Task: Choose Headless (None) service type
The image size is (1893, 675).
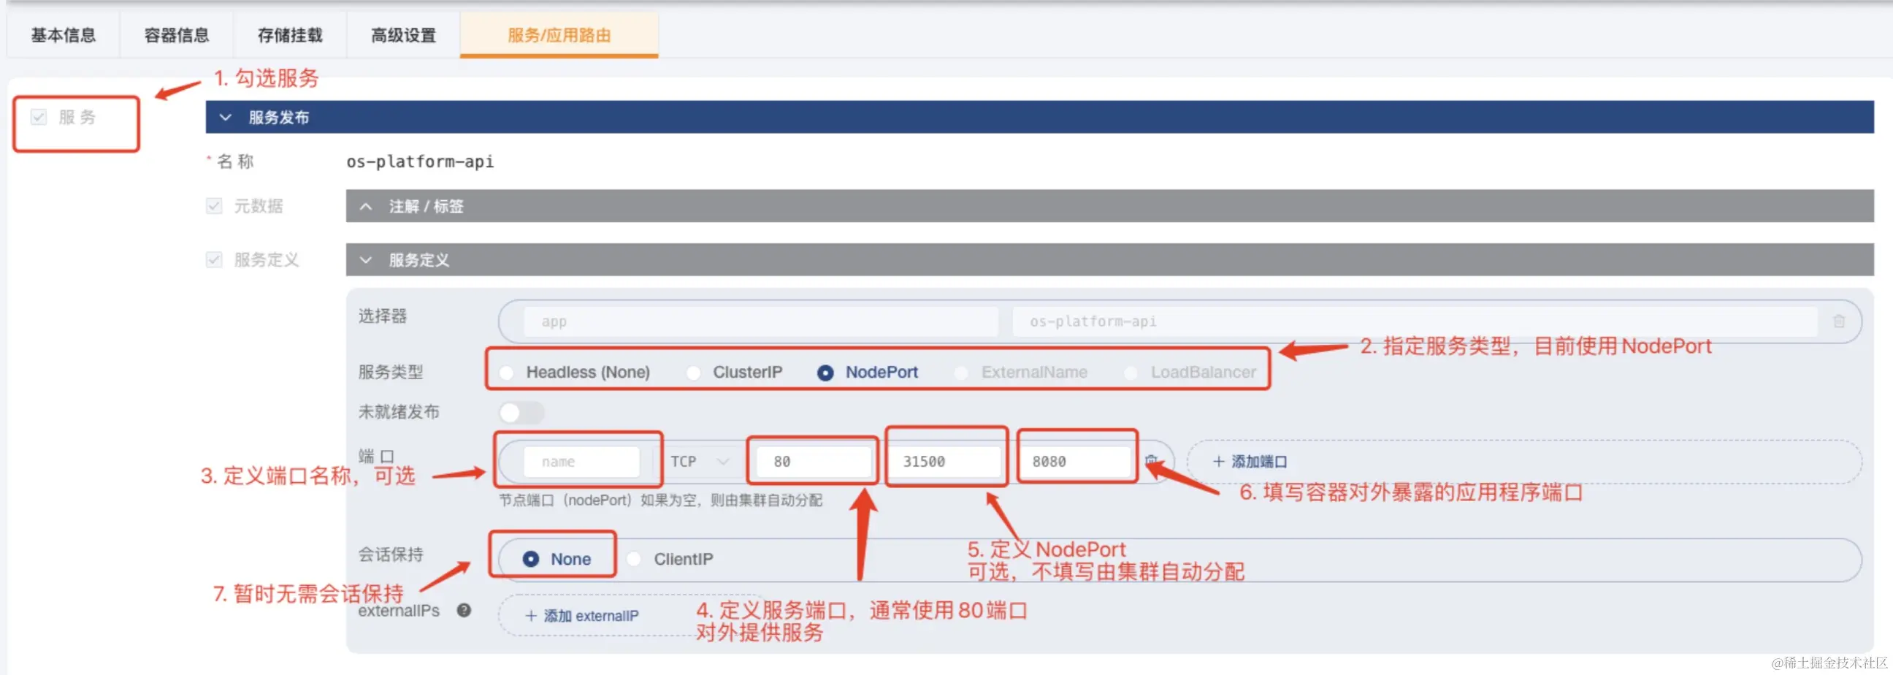Action: [x=506, y=372]
